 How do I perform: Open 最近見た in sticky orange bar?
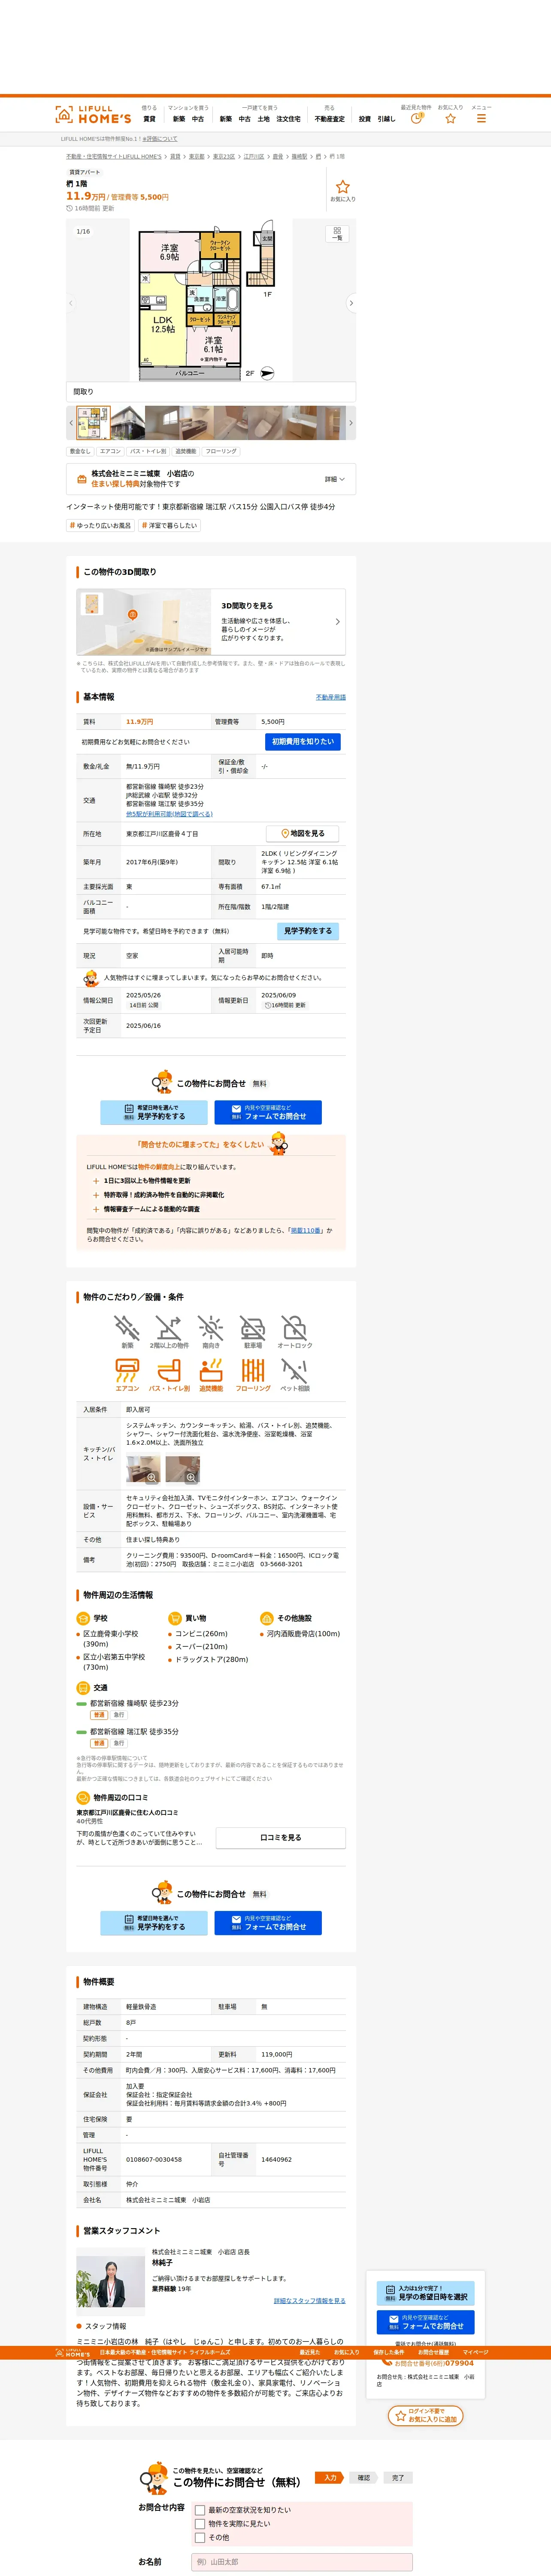coord(310,2353)
